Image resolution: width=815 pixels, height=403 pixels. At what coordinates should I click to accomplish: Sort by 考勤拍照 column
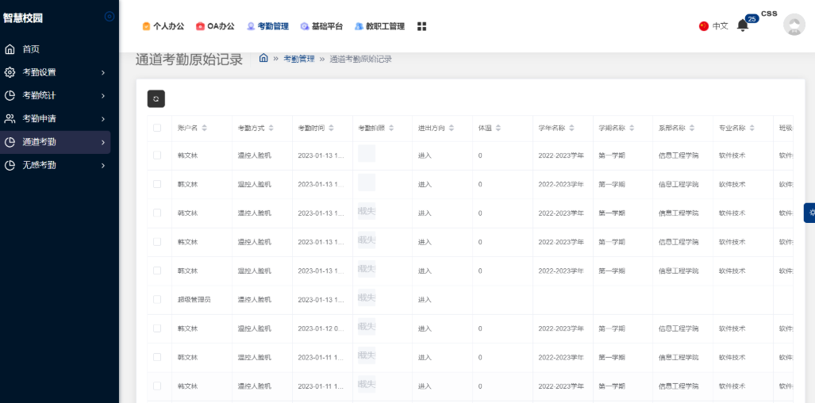pos(391,129)
